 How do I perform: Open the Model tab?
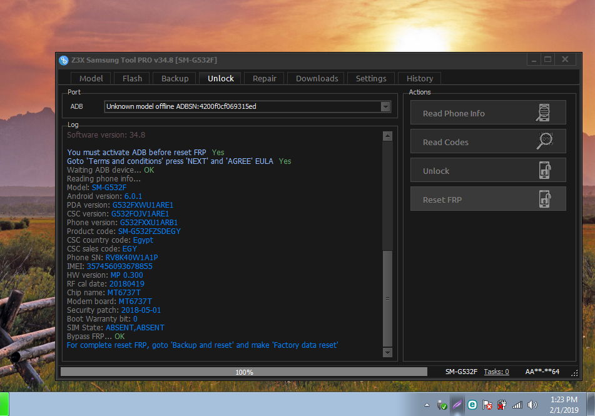coord(91,78)
